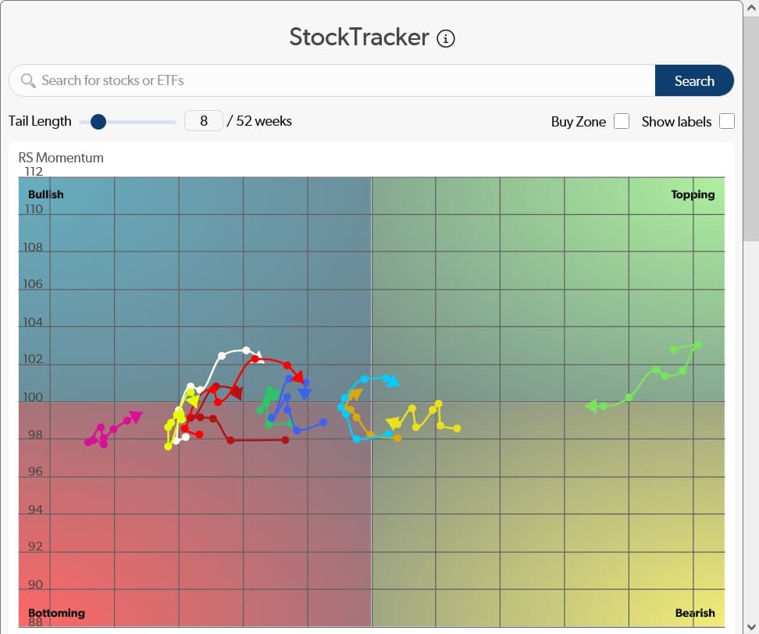
Task: Click the bright red arrowhead marker
Action: click(x=298, y=377)
